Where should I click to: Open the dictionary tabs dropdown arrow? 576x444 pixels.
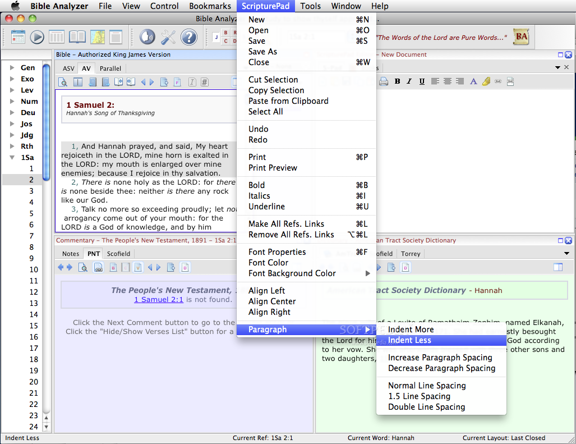pos(566,253)
